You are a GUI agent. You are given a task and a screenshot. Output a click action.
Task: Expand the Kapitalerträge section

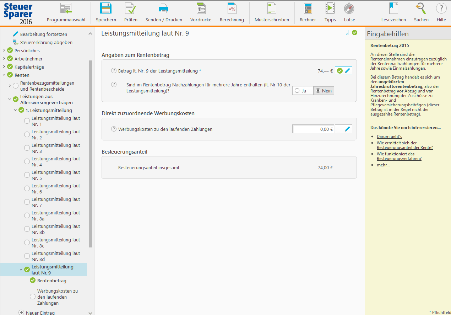point(4,67)
